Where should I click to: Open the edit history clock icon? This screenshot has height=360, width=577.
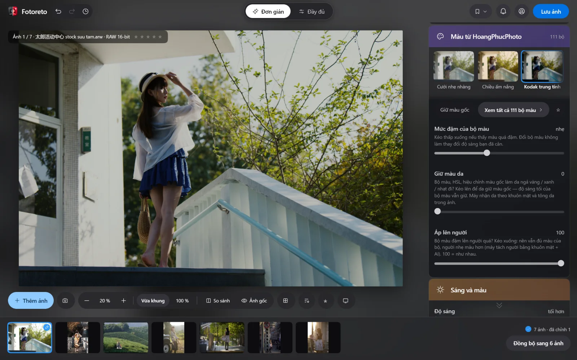click(x=85, y=12)
